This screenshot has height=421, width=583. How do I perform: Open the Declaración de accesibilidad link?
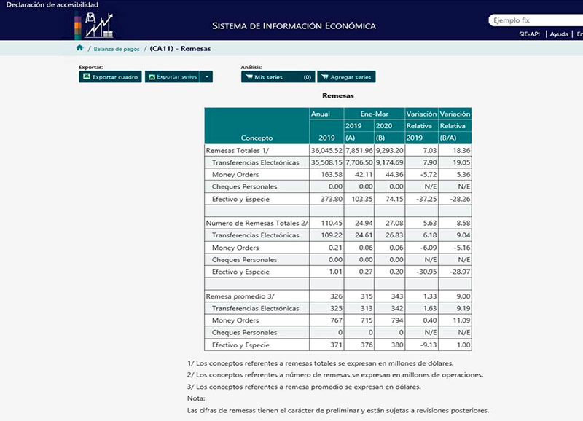pyautogui.click(x=52, y=5)
